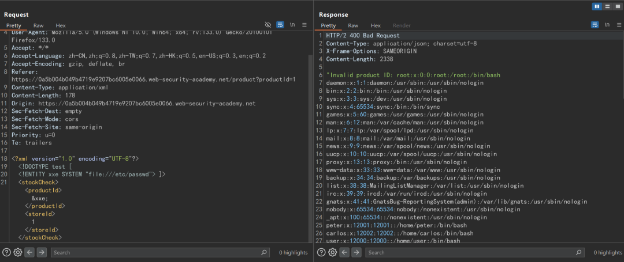Click the 'Priority: u=0' header line

33,135
